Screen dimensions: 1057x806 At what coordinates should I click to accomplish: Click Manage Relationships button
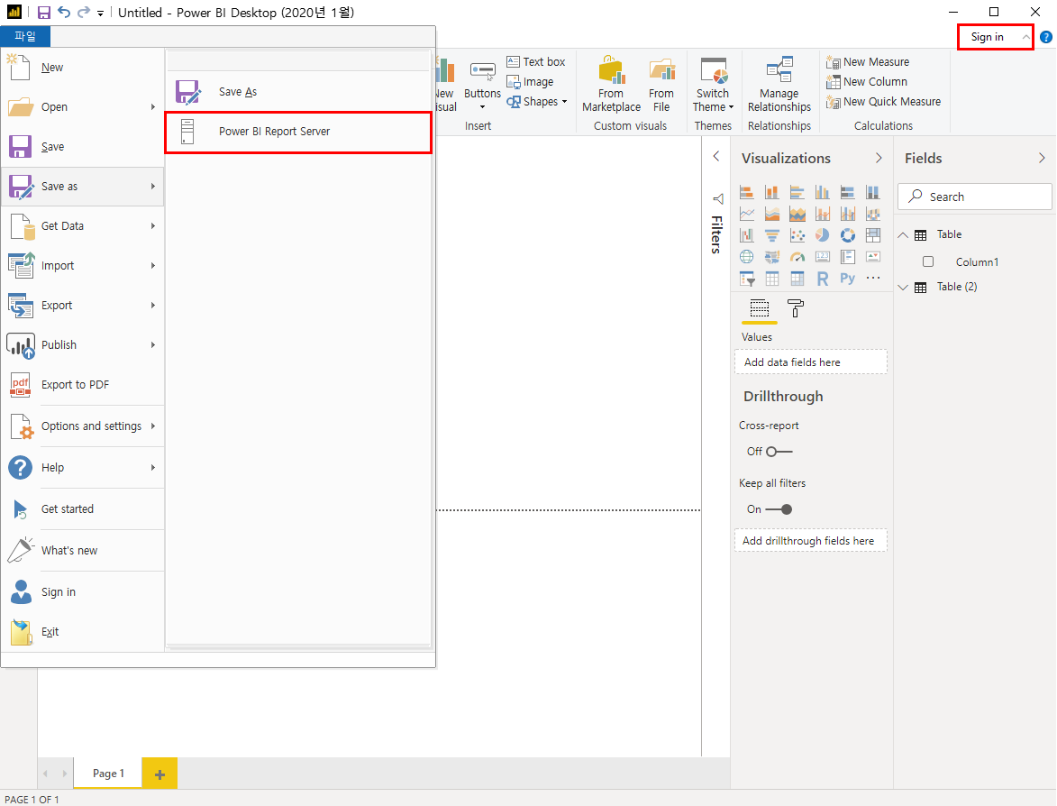779,85
